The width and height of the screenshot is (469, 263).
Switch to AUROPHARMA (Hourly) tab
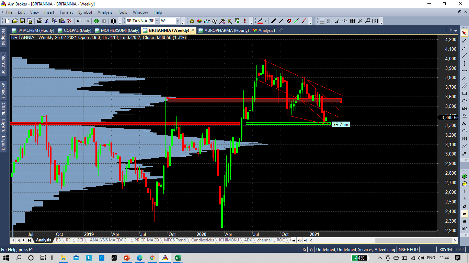pos(224,30)
